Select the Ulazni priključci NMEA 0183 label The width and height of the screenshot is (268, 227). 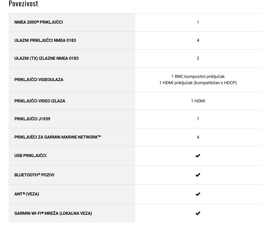tap(45, 40)
